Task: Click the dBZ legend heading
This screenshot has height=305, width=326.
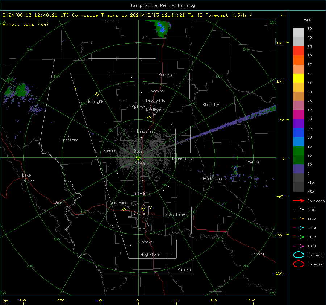Action: tap(307, 20)
